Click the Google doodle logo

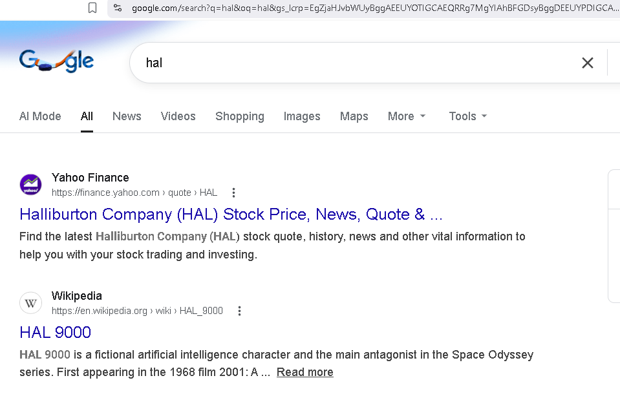click(x=57, y=61)
